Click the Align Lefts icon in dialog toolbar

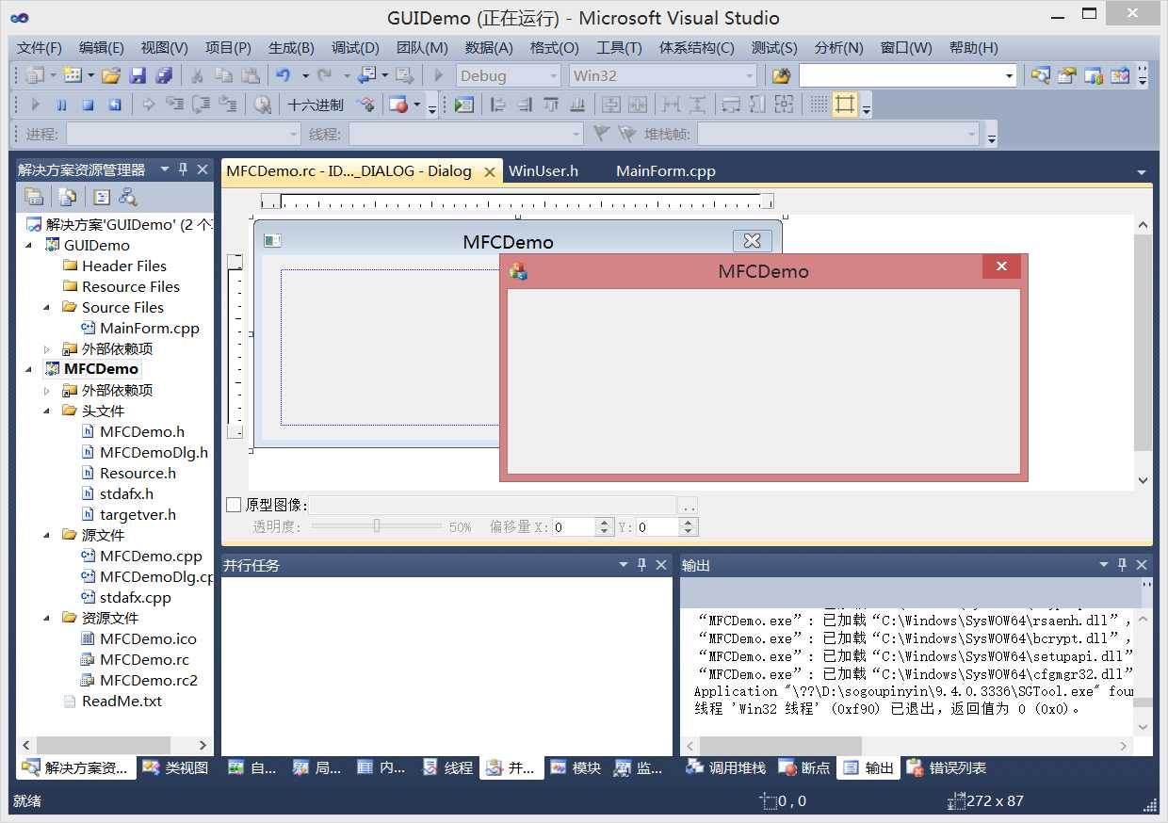[x=499, y=105]
